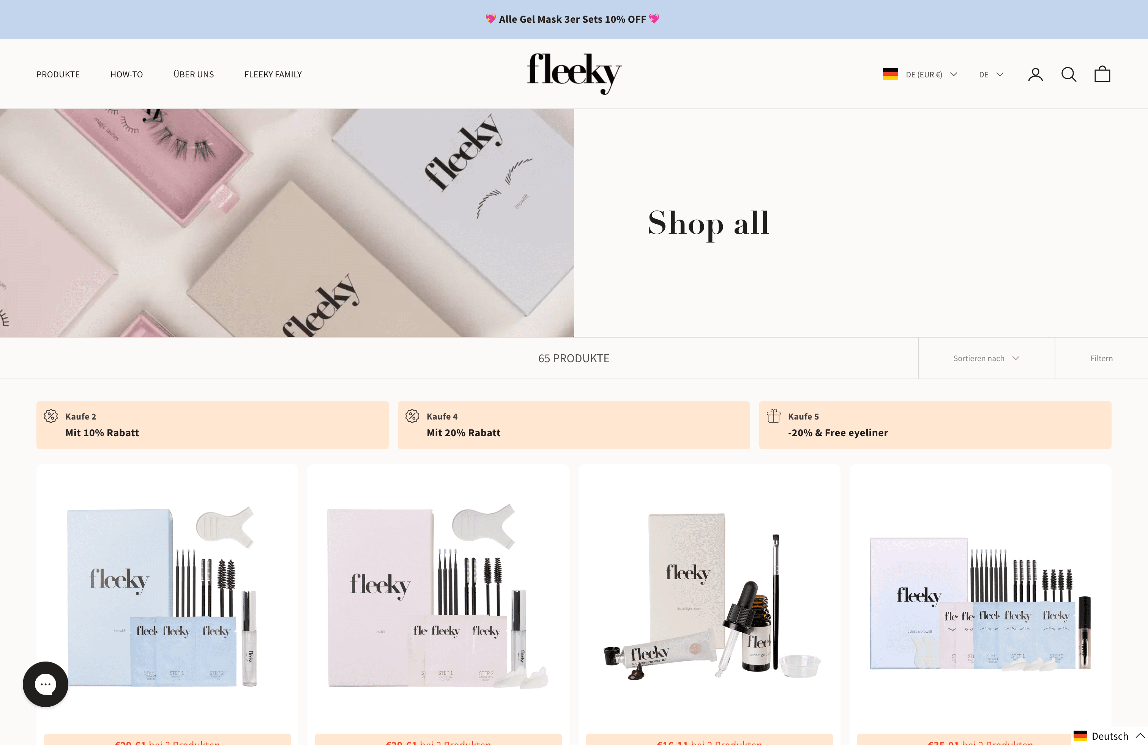Viewport: 1148px width, 745px height.
Task: Open the FLEEKY FAMILY link
Action: pyautogui.click(x=273, y=75)
